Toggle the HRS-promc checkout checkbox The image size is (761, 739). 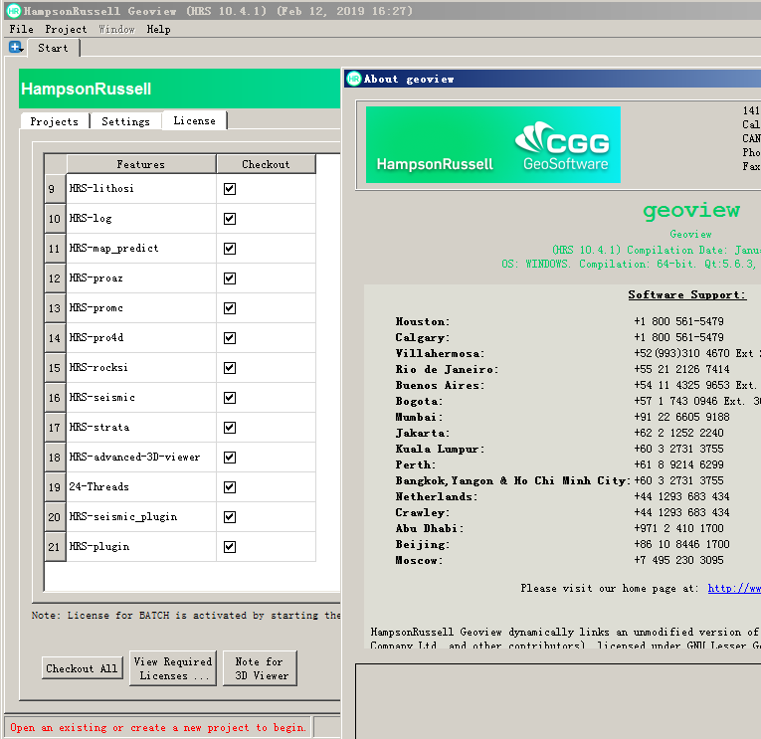click(x=230, y=308)
